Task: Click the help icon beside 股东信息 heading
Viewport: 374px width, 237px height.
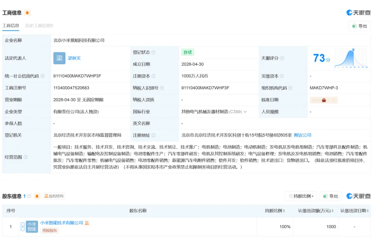Action: coord(29,196)
